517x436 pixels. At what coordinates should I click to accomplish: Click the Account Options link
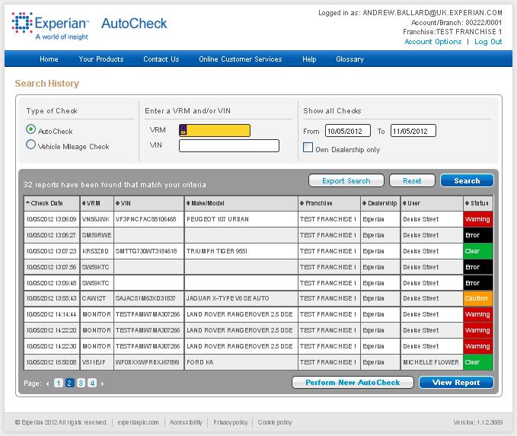tap(433, 42)
